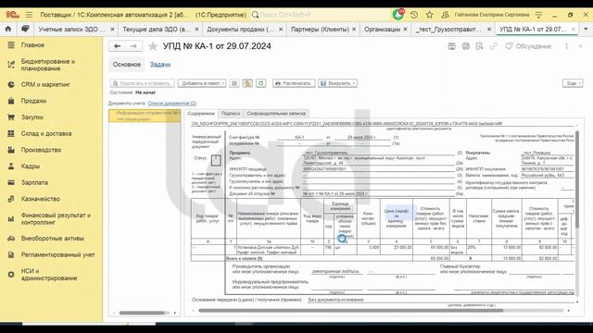
Task: Open the Задачи link tab
Action: [160, 65]
